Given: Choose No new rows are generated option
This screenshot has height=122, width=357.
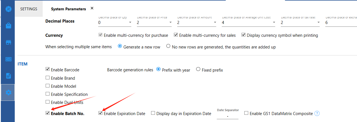Looking at the screenshot, I should pos(168,47).
